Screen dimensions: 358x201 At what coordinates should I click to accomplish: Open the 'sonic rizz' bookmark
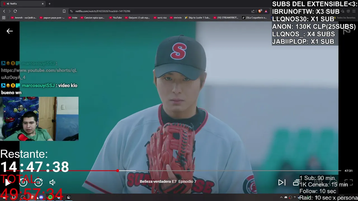(160, 18)
